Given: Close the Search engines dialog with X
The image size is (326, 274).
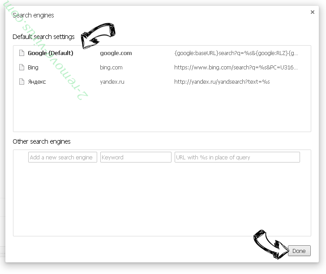Looking at the screenshot, I should pos(313,13).
